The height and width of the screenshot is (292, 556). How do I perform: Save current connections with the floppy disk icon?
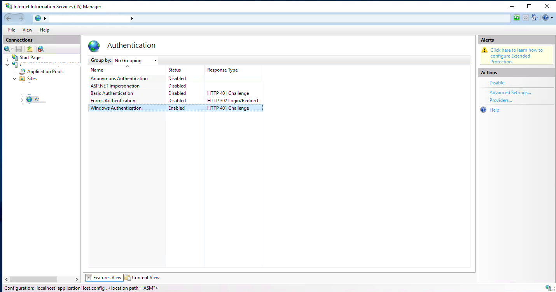[18, 49]
